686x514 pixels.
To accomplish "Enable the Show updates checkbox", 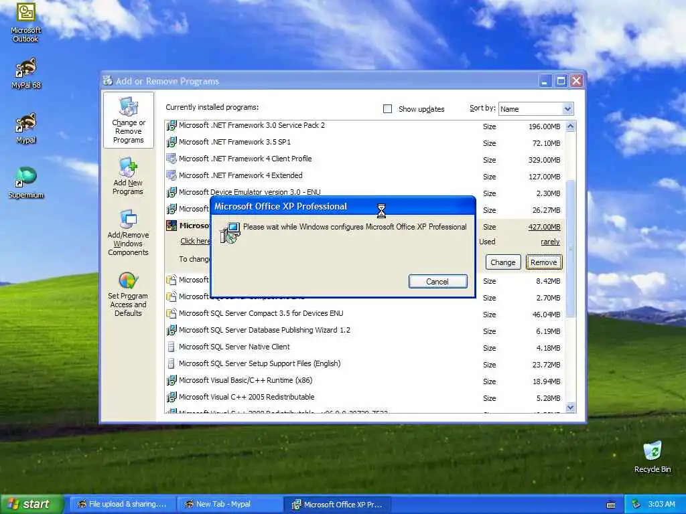I will pyautogui.click(x=387, y=109).
